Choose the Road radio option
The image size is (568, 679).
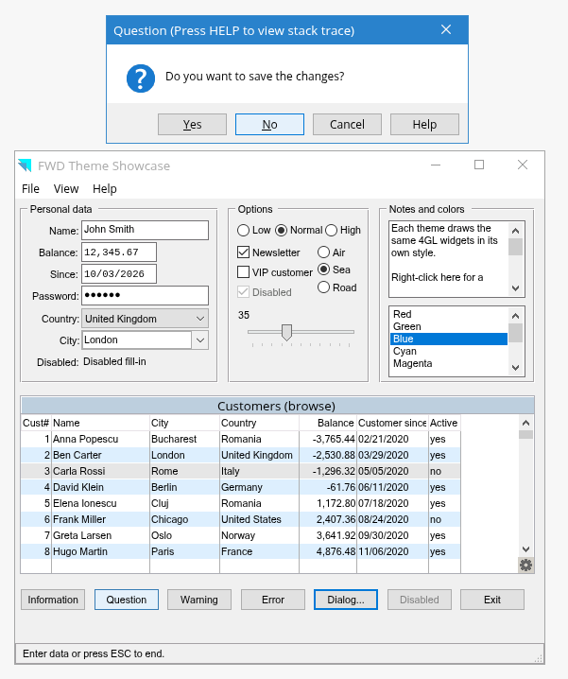point(323,287)
